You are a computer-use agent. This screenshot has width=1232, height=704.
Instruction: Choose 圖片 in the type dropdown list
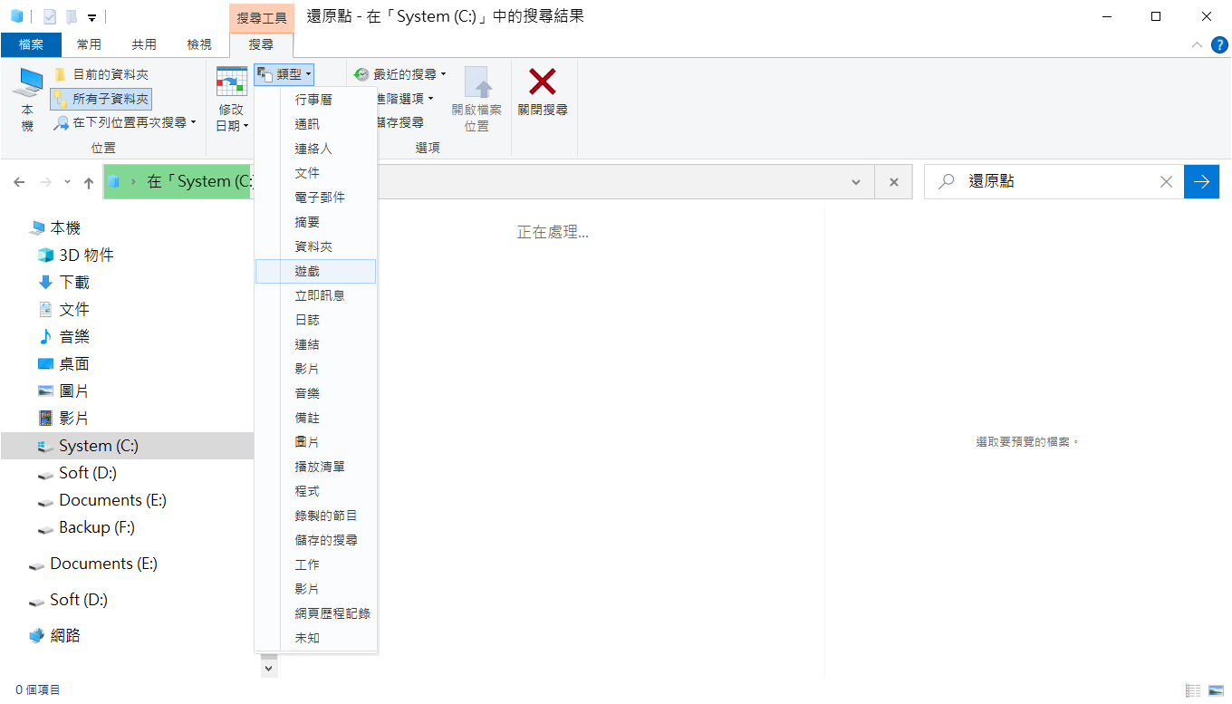tap(307, 442)
